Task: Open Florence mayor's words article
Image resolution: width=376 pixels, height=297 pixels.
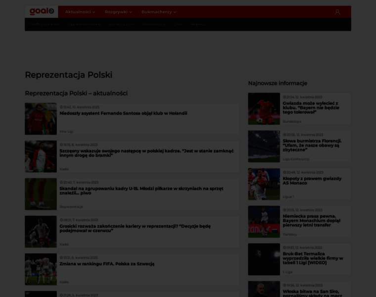Action: pyautogui.click(x=312, y=146)
